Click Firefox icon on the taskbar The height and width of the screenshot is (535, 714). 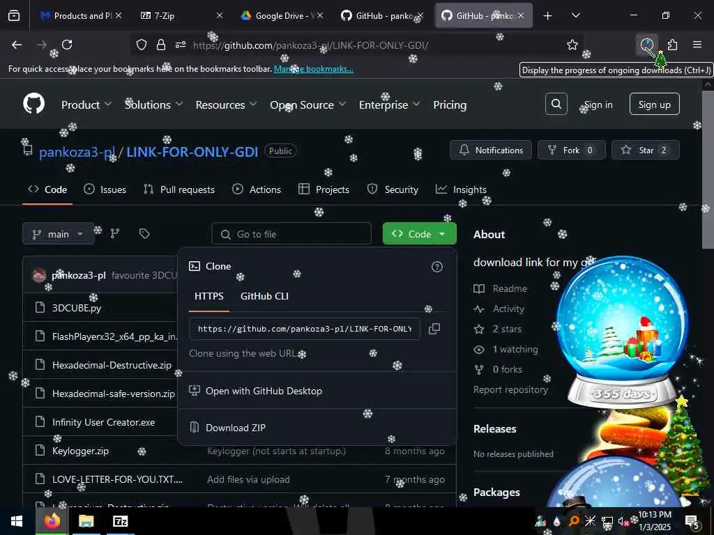(52, 521)
